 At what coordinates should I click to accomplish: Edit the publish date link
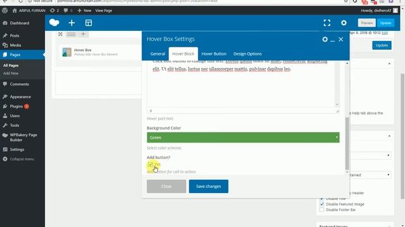385,33
